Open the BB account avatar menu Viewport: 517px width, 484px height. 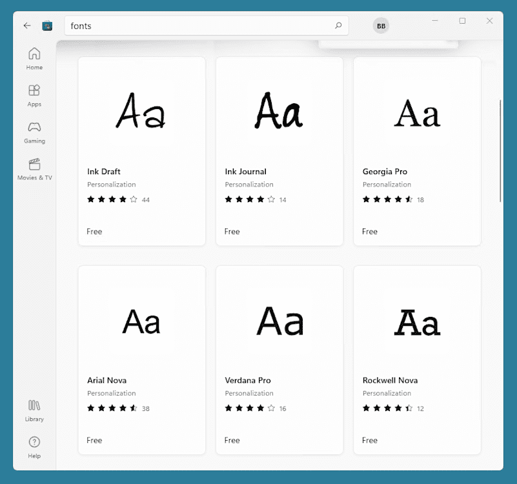(x=381, y=25)
